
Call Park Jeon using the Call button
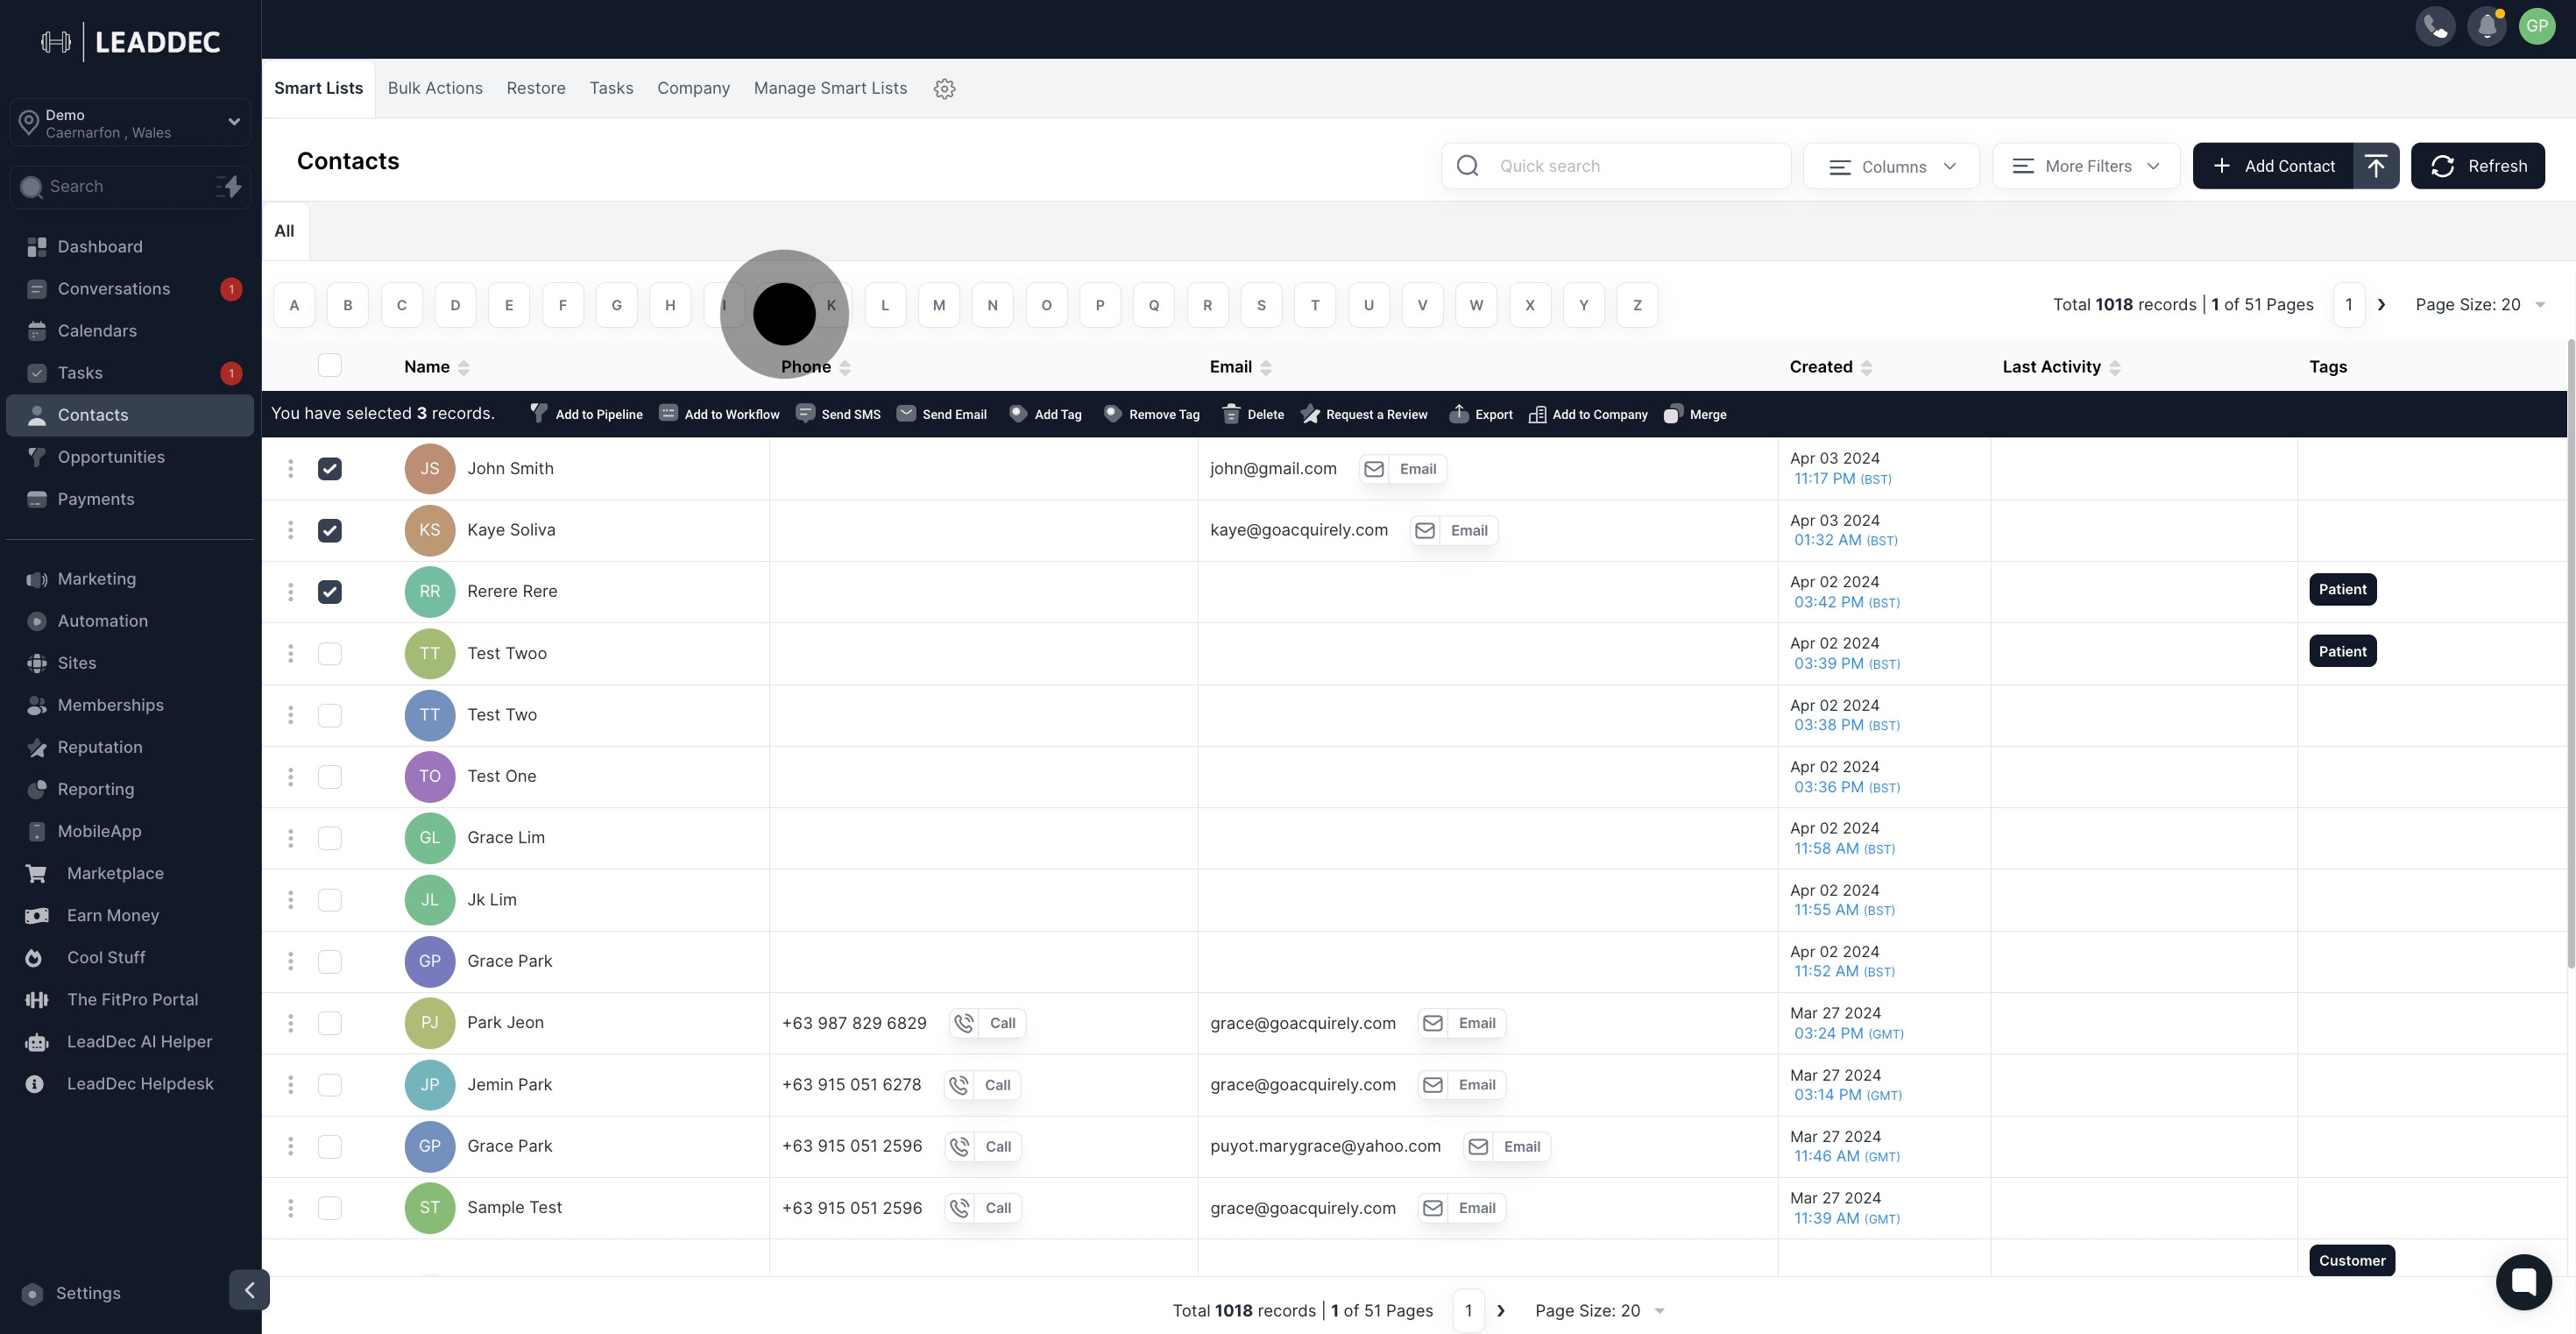point(988,1023)
